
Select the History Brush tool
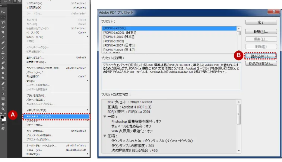coord(3,58)
